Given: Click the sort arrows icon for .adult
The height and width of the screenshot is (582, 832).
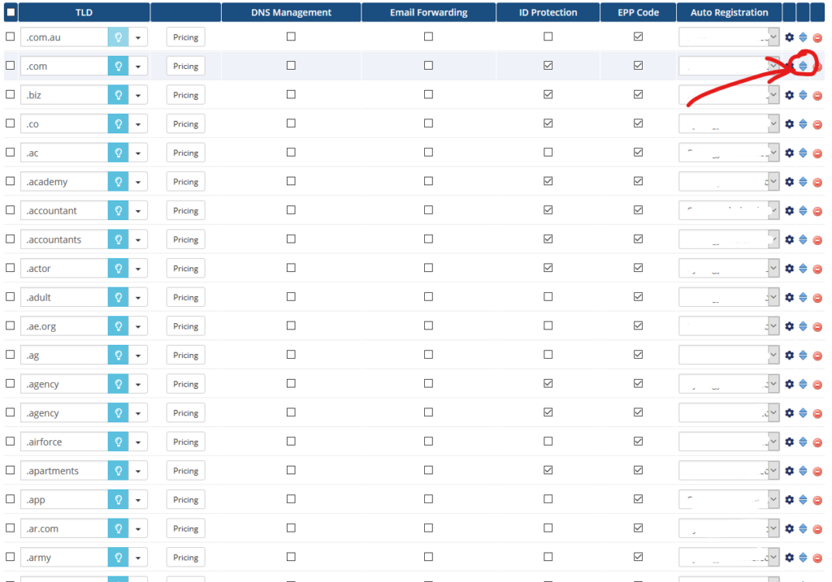Looking at the screenshot, I should pyautogui.click(x=803, y=297).
